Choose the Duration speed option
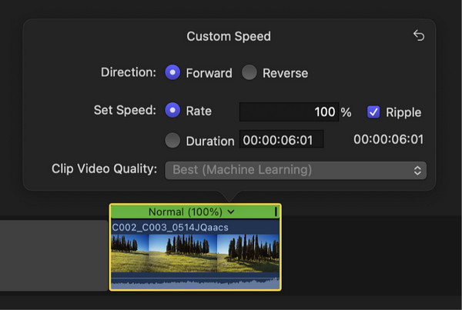The height and width of the screenshot is (310, 462). (172, 140)
